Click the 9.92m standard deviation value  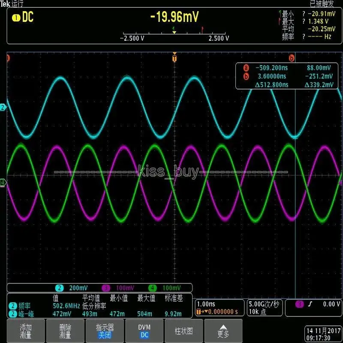(173, 314)
